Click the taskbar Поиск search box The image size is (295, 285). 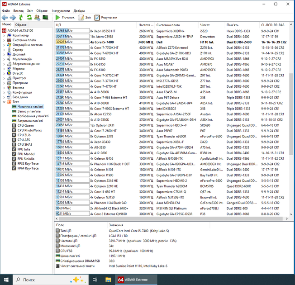(x=51, y=280)
